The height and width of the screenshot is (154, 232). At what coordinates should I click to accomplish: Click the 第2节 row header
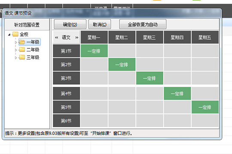67,65
